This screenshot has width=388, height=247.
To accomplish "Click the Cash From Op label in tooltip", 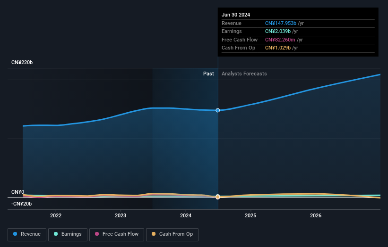I will [238, 48].
